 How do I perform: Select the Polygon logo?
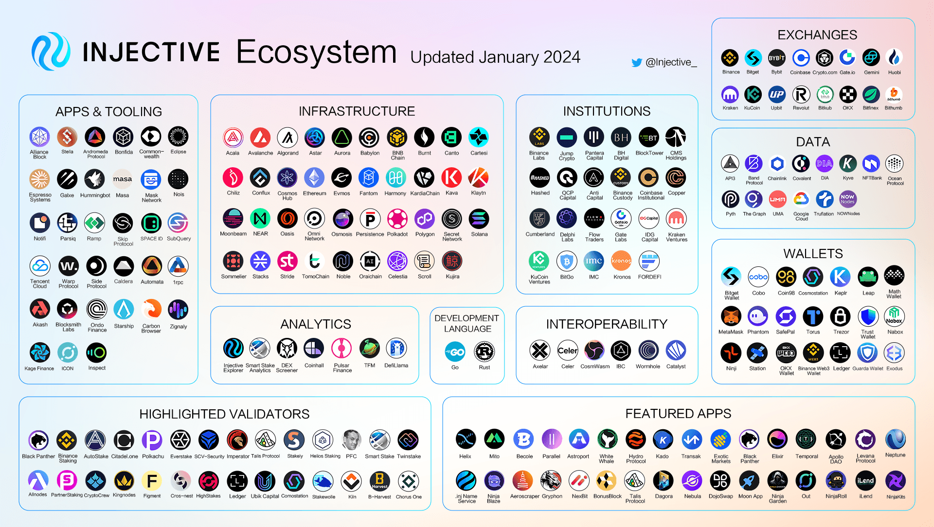[x=425, y=219]
